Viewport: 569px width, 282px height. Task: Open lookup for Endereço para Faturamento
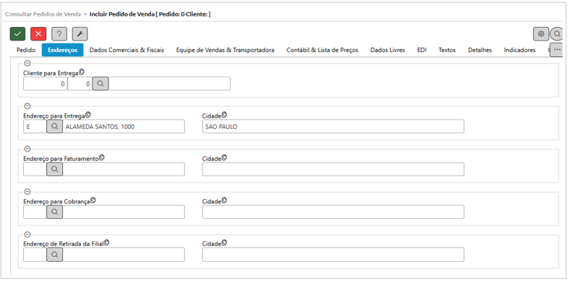pyautogui.click(x=54, y=169)
